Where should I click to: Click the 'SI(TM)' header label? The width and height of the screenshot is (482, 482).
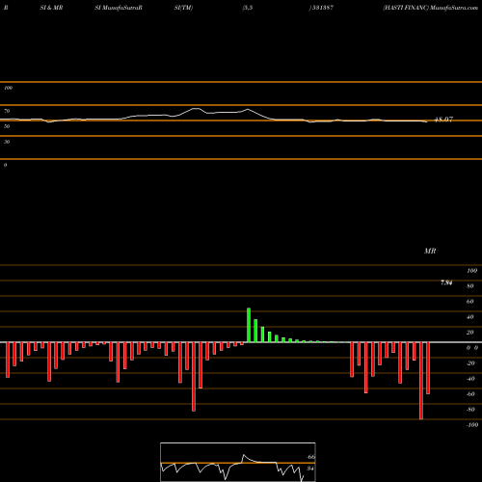point(183,8)
